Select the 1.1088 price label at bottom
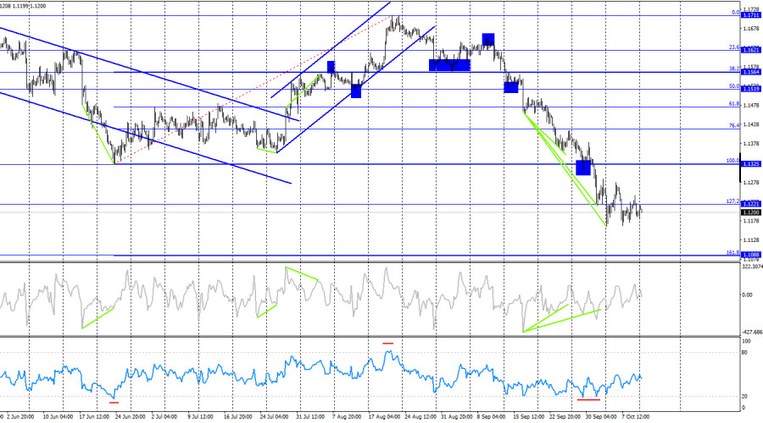763x423 pixels. click(751, 255)
